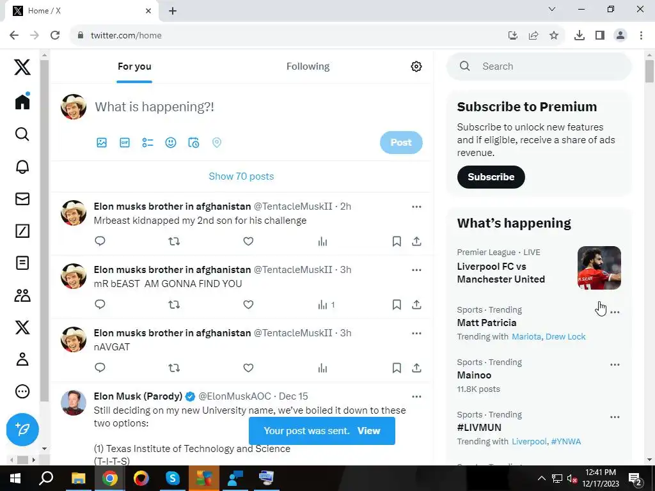Open the More circle icon in the sidebar
Image resolution: width=655 pixels, height=491 pixels.
click(22, 392)
